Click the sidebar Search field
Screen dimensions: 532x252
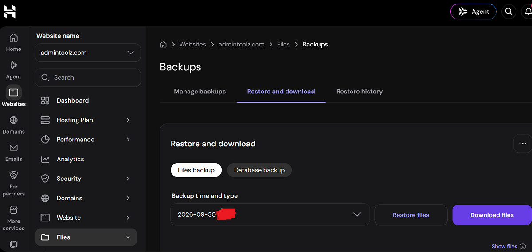point(88,77)
